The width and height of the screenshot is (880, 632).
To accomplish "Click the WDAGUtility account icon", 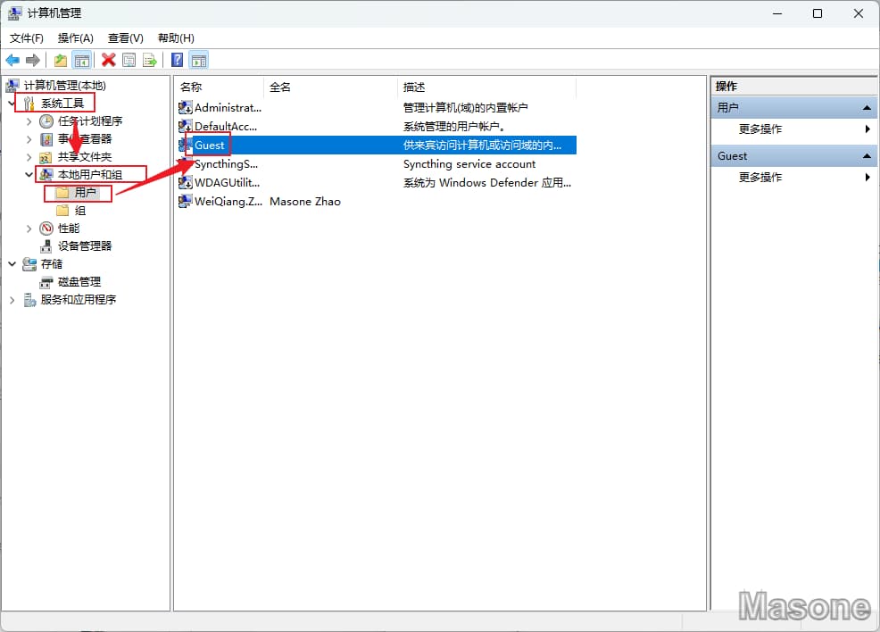I will tap(186, 182).
